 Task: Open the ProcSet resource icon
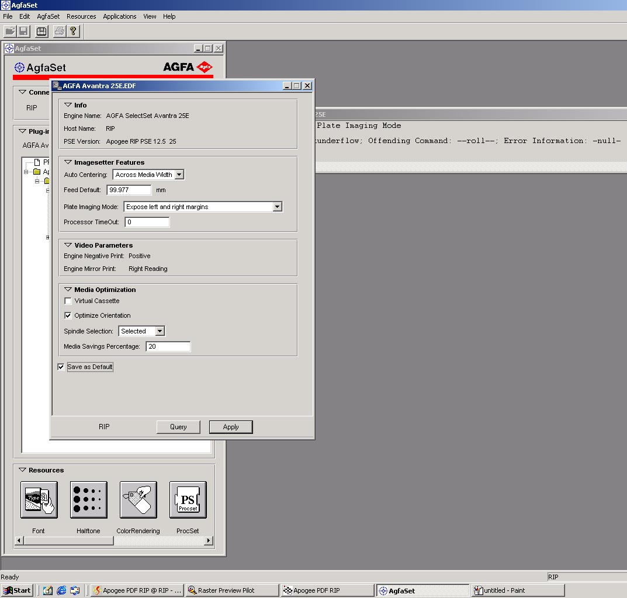pos(188,500)
